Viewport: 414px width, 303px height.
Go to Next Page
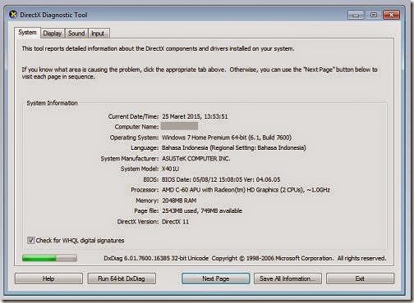pyautogui.click(x=216, y=278)
